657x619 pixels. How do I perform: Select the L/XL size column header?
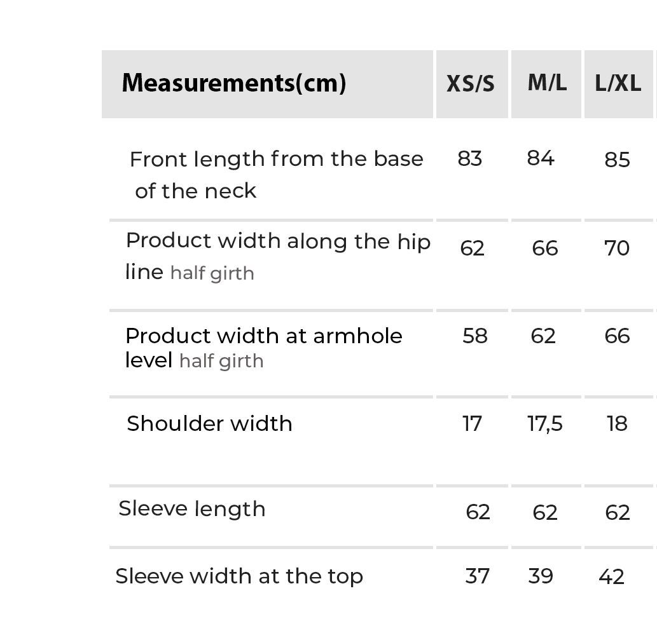pos(618,84)
